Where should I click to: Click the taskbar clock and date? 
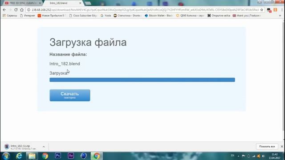274,156
